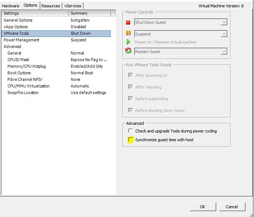The height and width of the screenshot is (217, 254).
Task: Select General Options setting row
Action: (56, 20)
